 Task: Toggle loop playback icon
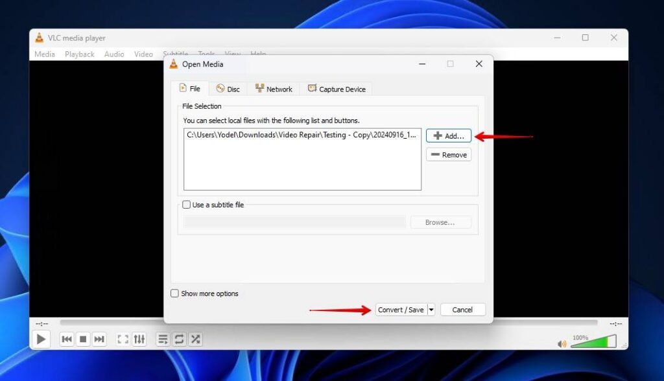tap(178, 338)
